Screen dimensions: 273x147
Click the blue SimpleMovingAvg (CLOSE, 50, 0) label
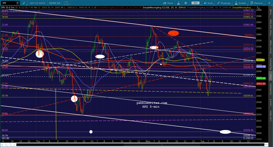(204, 8)
